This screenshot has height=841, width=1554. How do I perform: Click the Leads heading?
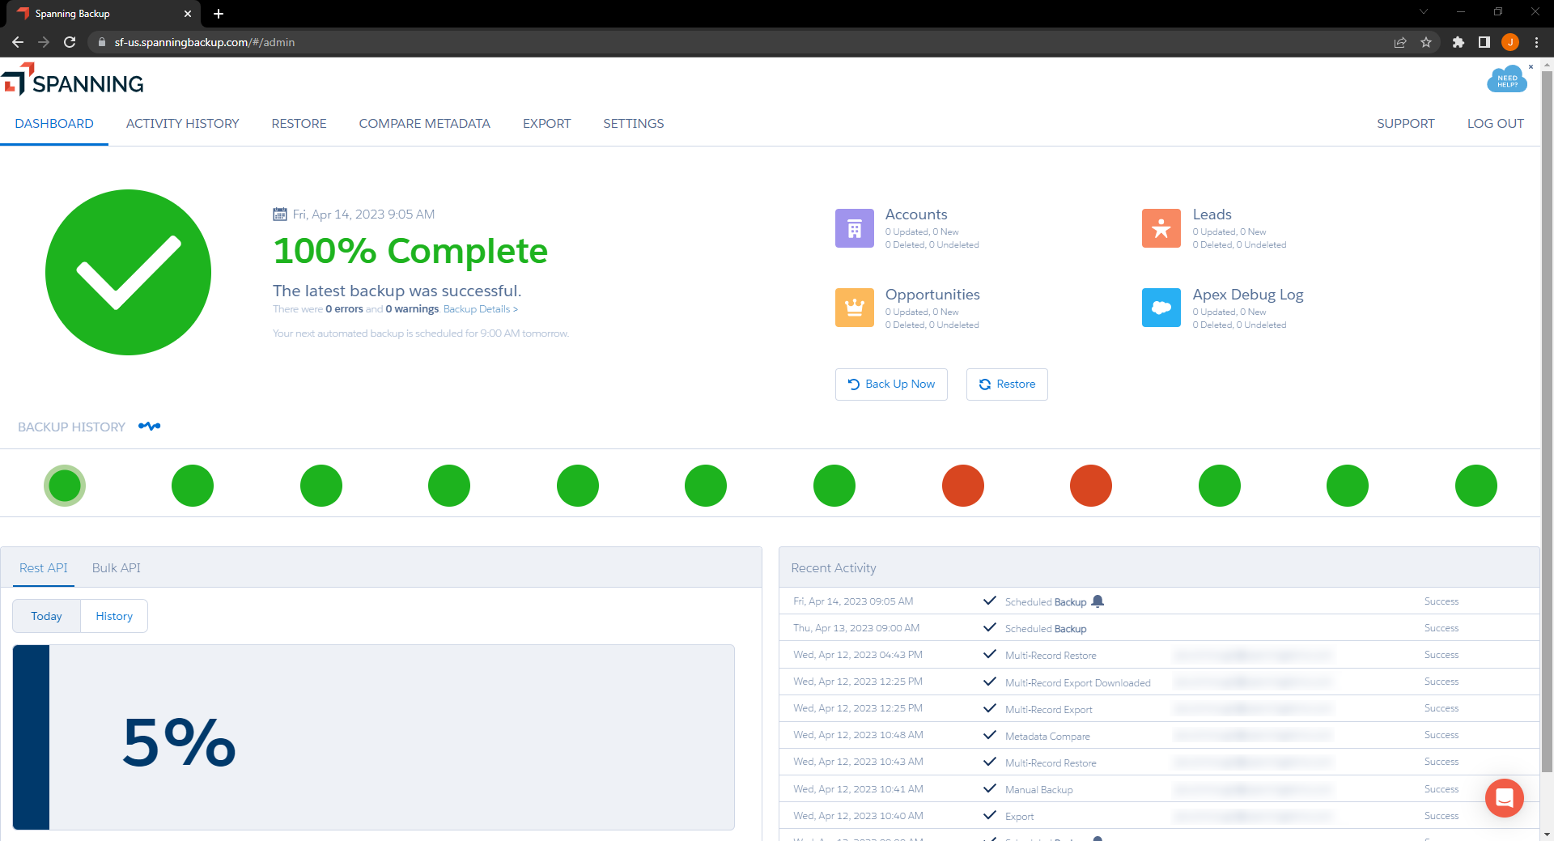pyautogui.click(x=1212, y=214)
